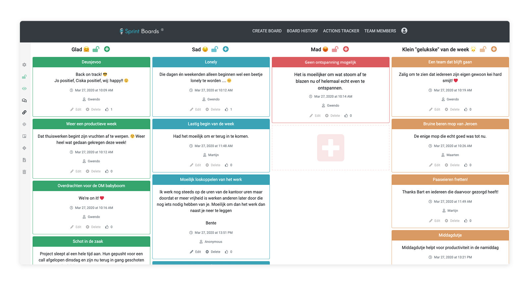Open the user account profile icon

[x=404, y=30]
